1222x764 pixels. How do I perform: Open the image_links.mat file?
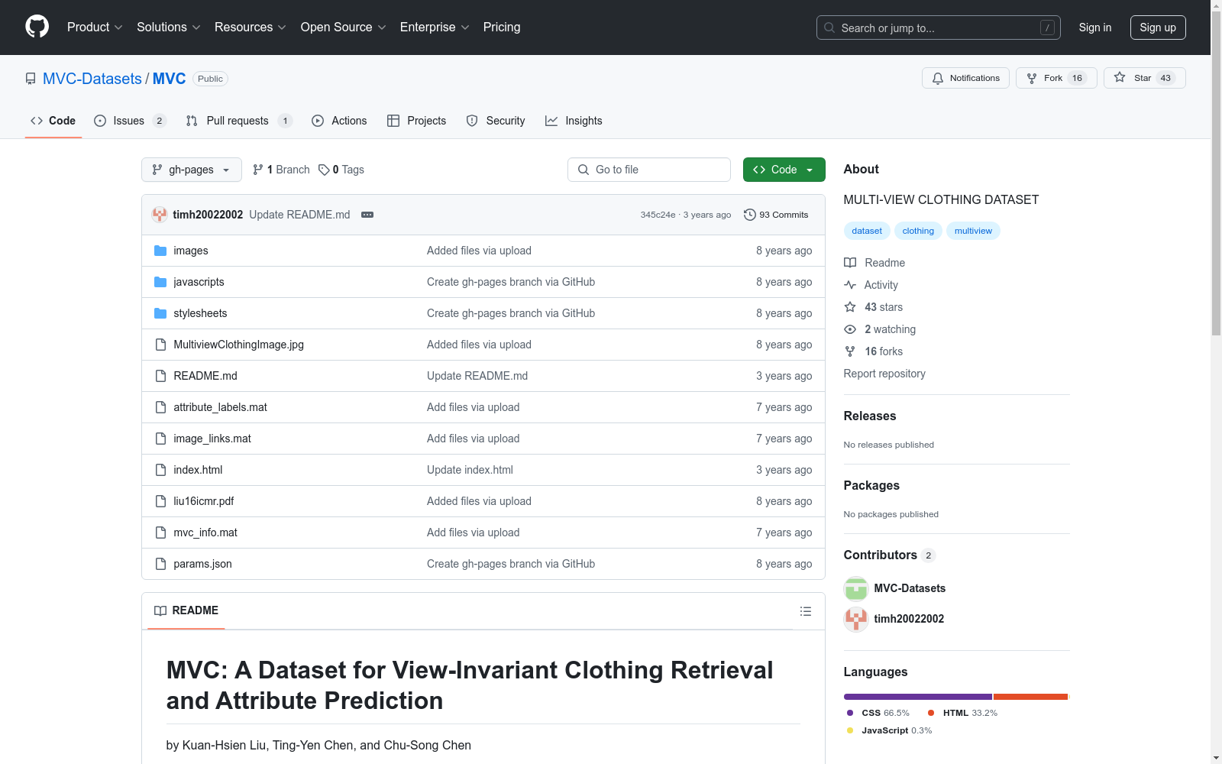(212, 439)
